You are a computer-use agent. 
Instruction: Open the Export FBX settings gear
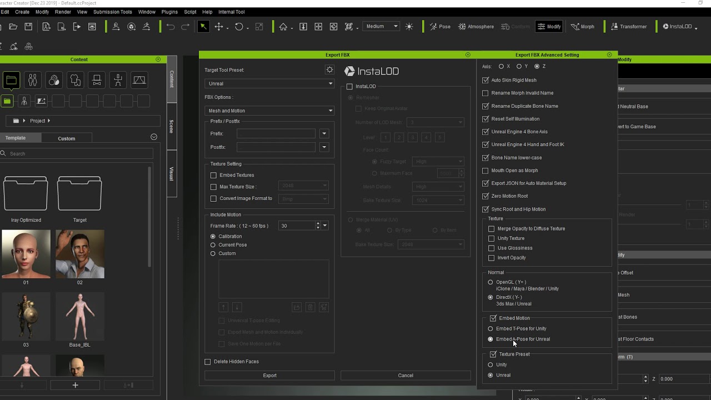[x=329, y=69]
